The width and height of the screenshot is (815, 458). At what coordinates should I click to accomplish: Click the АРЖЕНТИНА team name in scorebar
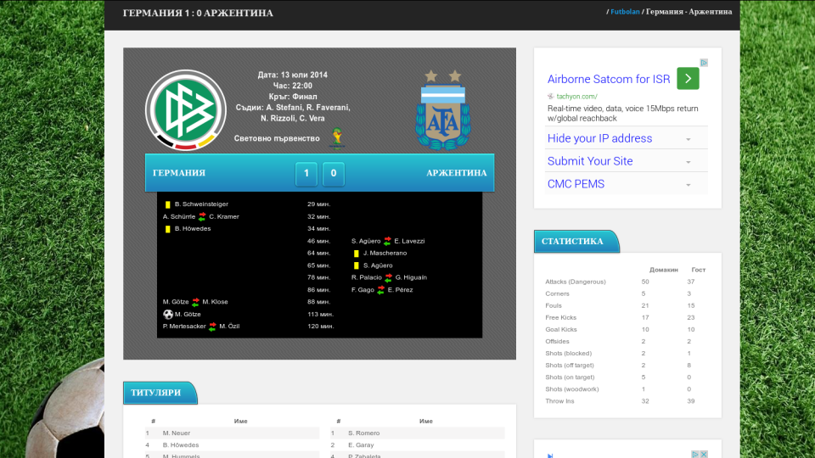pyautogui.click(x=457, y=173)
